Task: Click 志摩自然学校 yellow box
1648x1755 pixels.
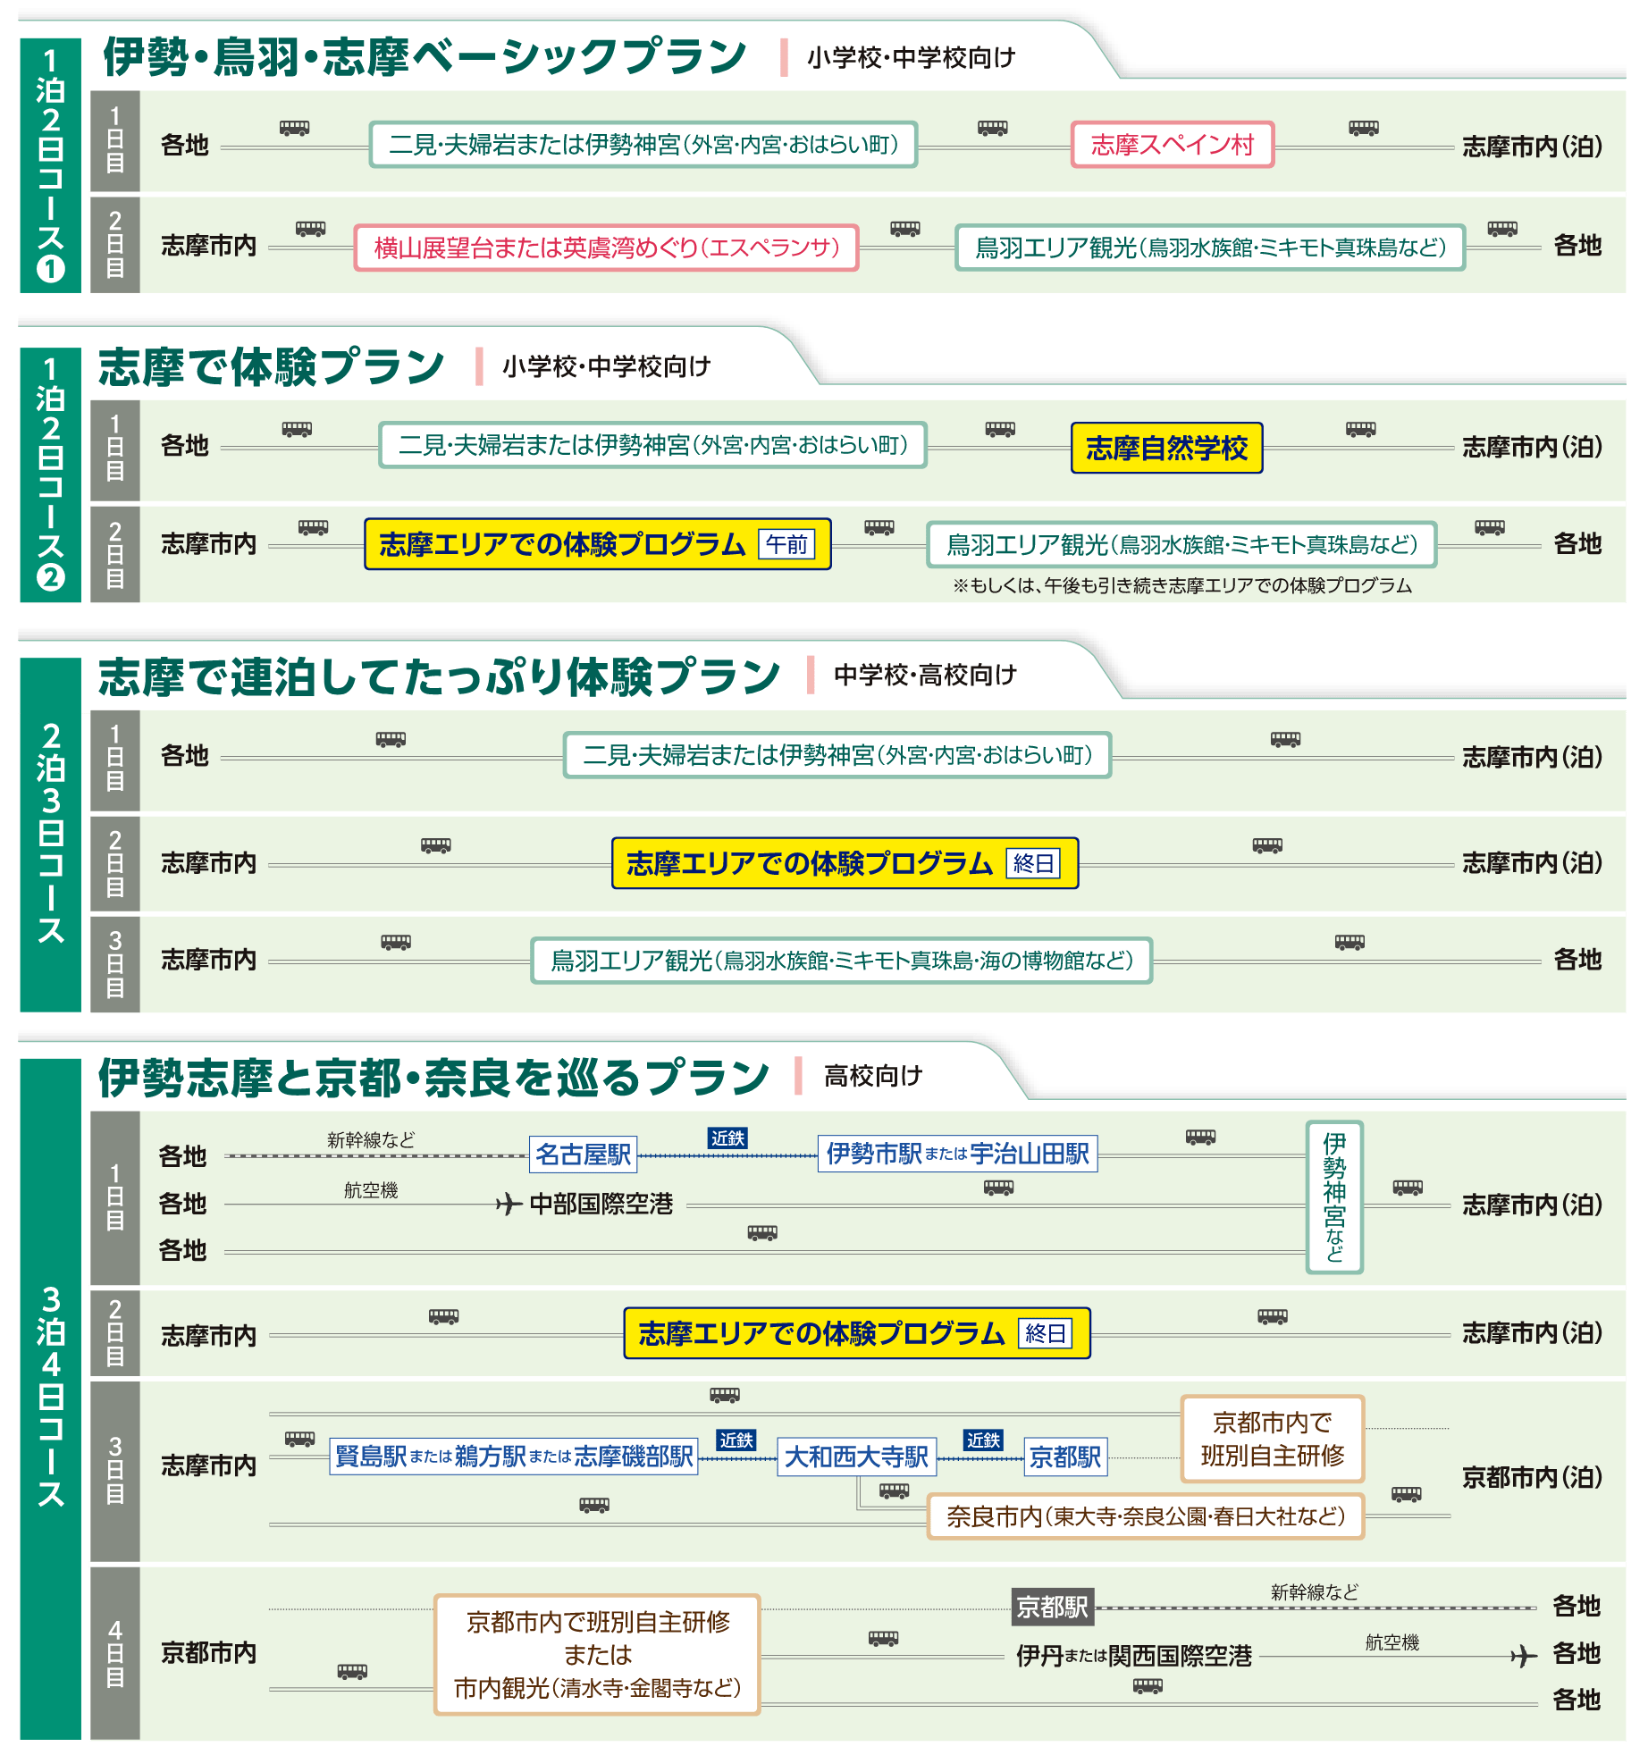Action: point(1166,448)
